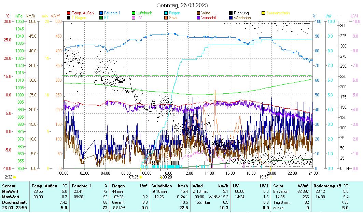Select the brown Wind legend marker
This screenshot has height=213, width=363.
[199, 13]
